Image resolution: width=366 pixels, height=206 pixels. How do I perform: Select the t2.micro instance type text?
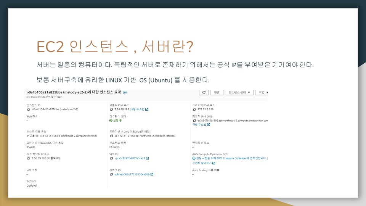tap(114, 147)
